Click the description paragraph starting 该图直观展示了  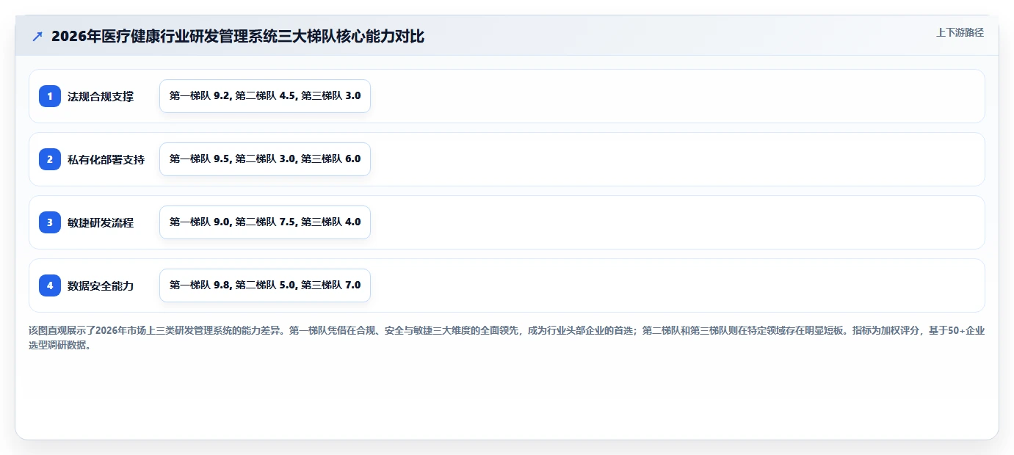click(x=507, y=338)
